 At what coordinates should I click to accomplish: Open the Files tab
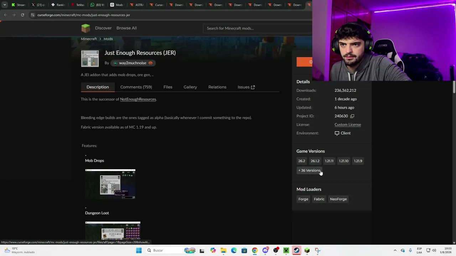point(168,87)
